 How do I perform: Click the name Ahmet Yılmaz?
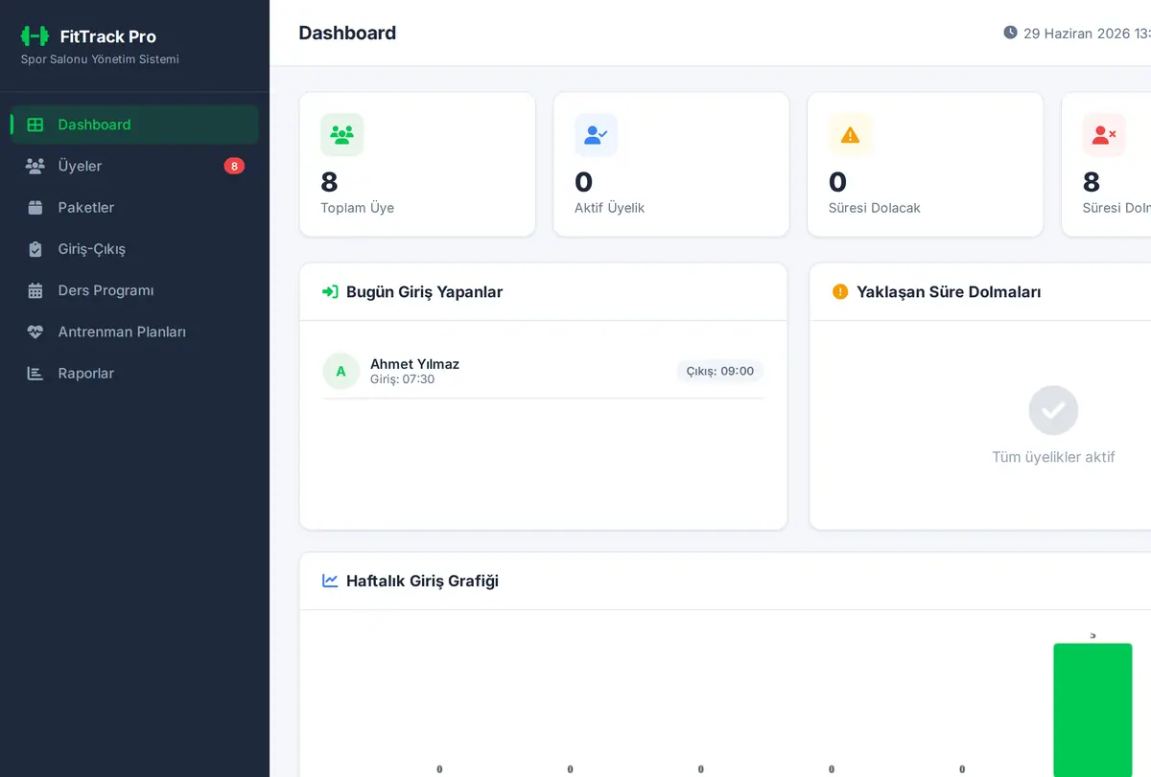[414, 364]
